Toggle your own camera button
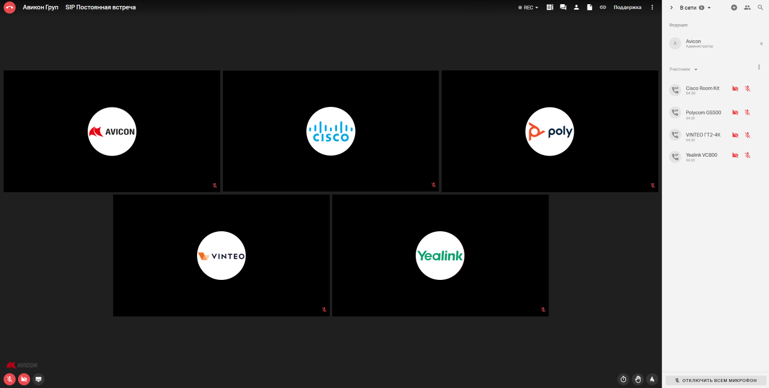769x388 pixels. pyautogui.click(x=24, y=379)
